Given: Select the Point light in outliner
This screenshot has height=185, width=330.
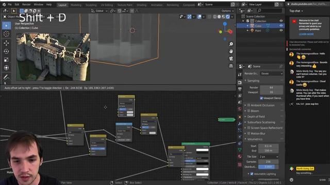Looking at the screenshot, I should [x=258, y=31].
